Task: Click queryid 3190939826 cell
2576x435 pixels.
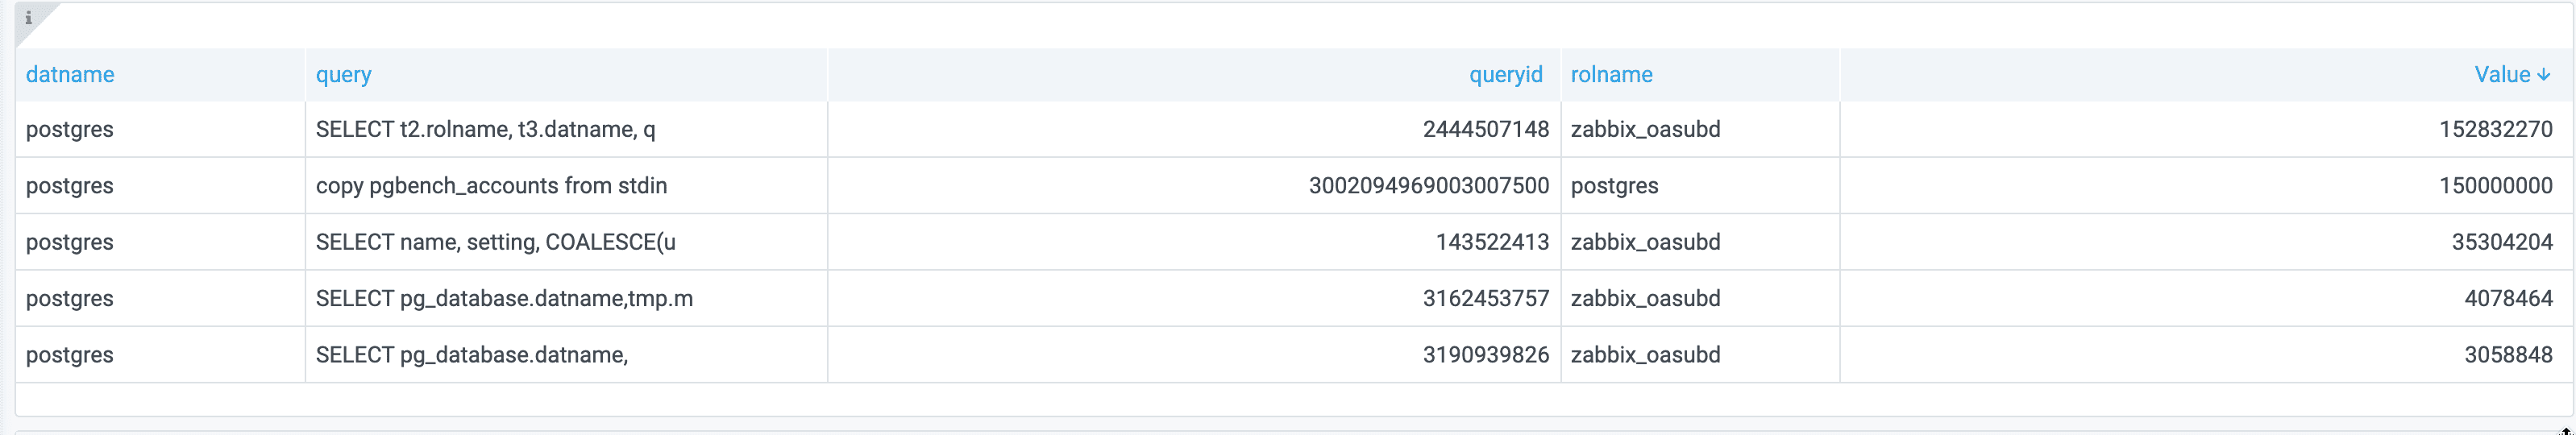Action: tap(1485, 355)
